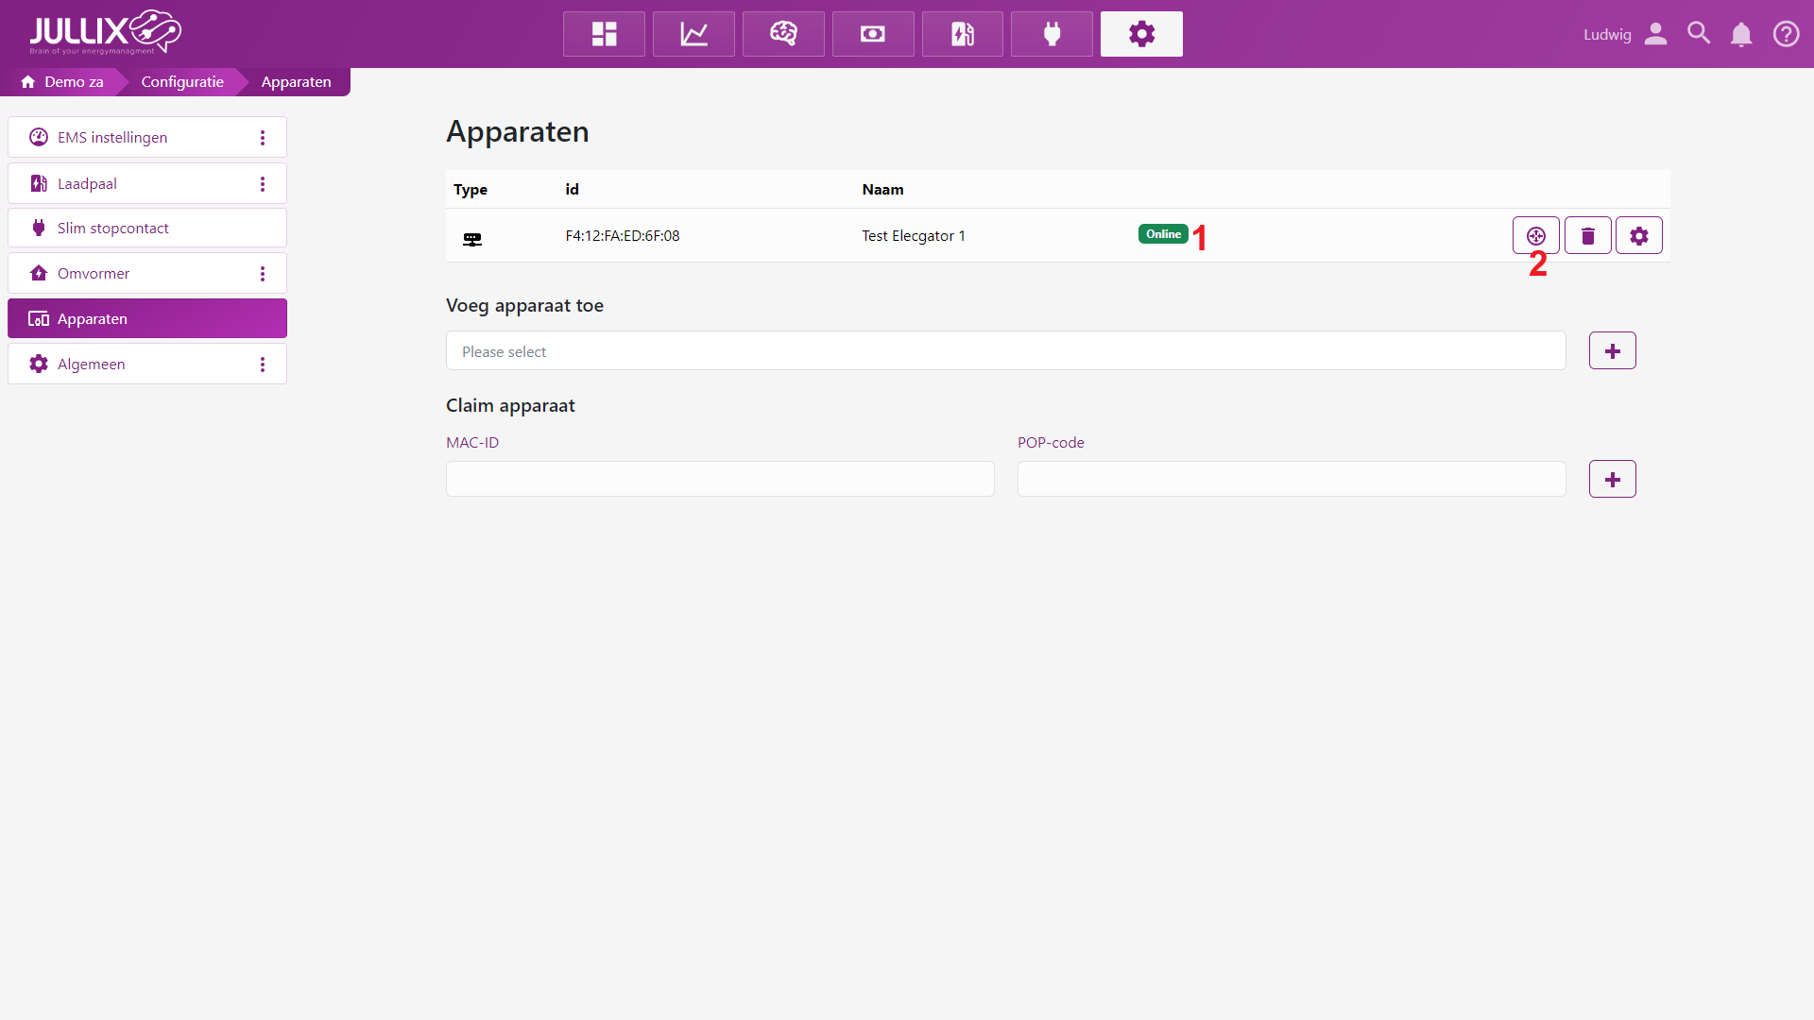Open the money tariff icon
Screen dimensions: 1814x1020
[873, 34]
